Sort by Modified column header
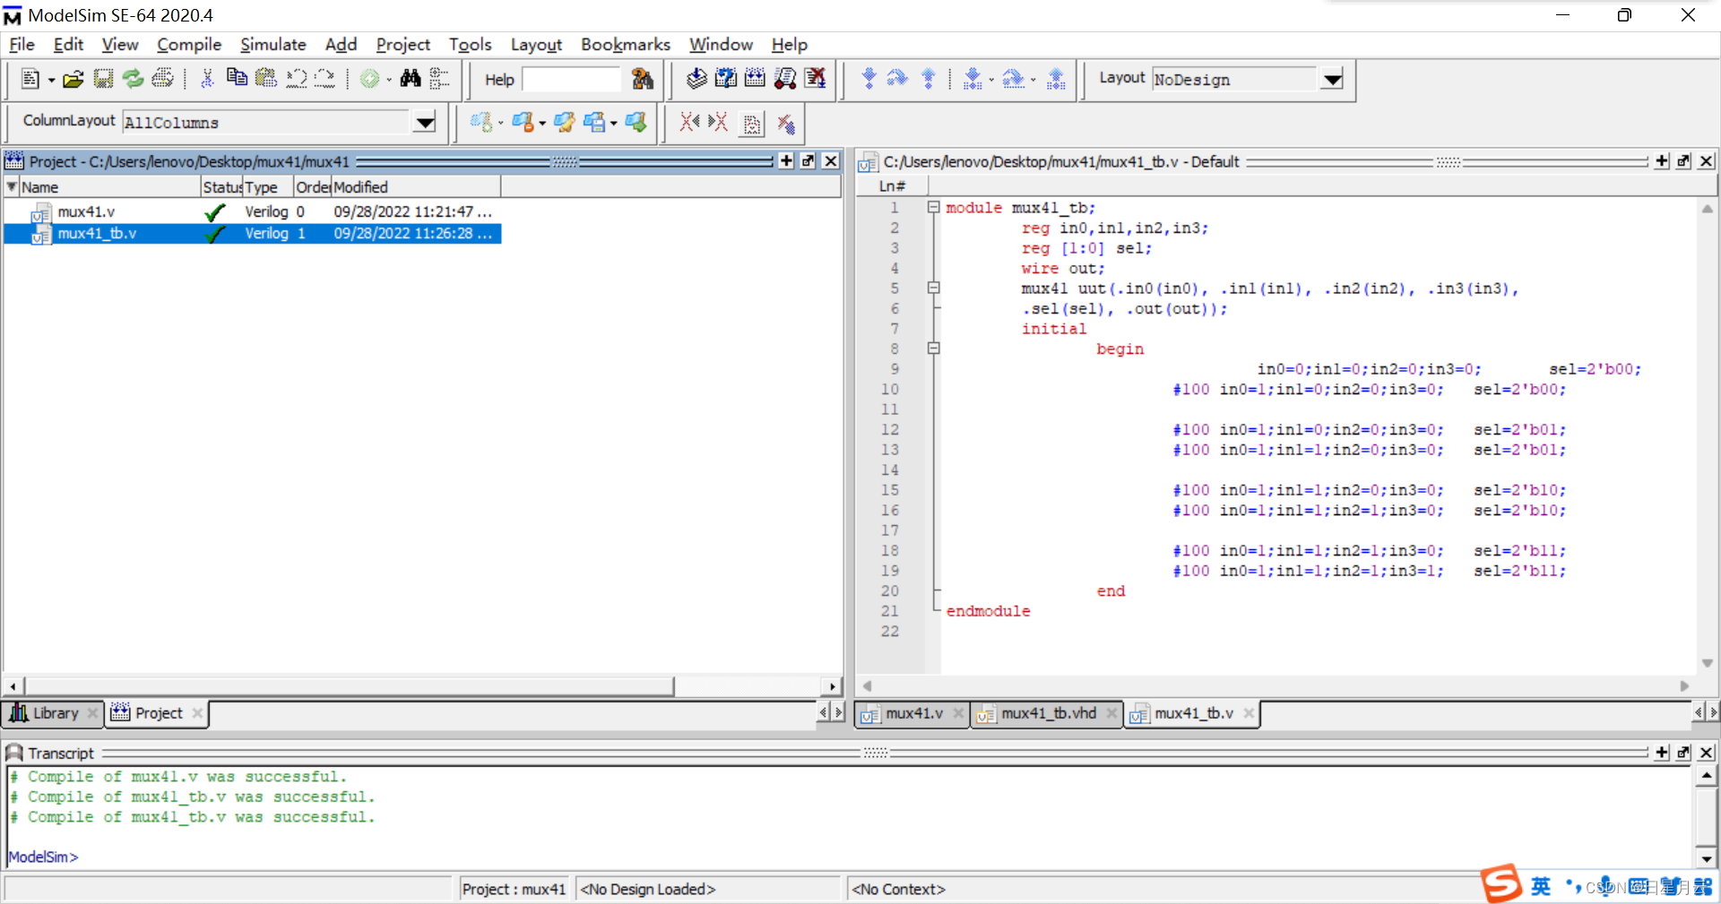The width and height of the screenshot is (1721, 904). tap(416, 186)
